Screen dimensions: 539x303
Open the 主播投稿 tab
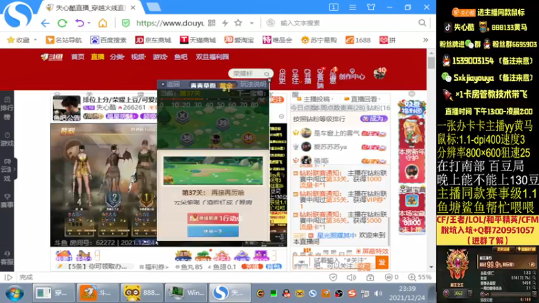(316, 99)
